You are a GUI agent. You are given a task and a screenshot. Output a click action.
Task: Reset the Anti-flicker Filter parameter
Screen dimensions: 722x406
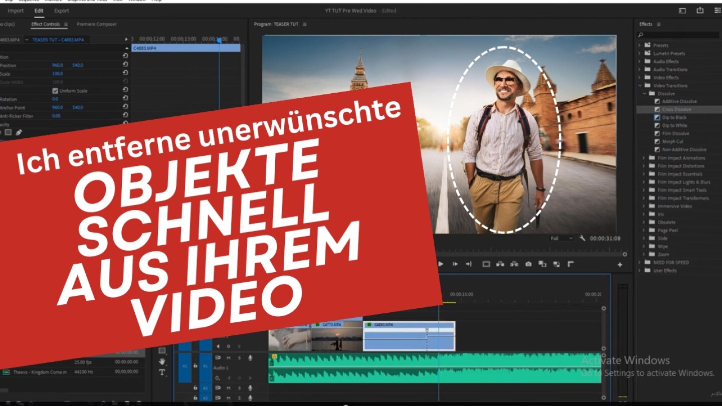125,116
